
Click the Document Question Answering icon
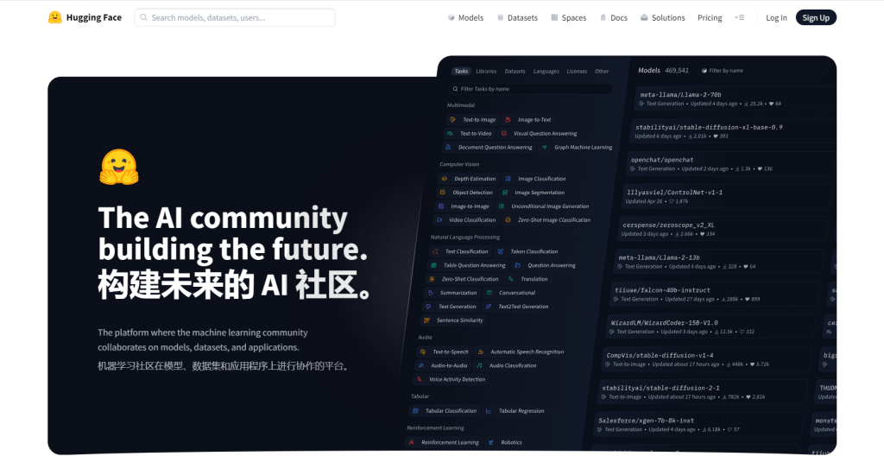448,148
